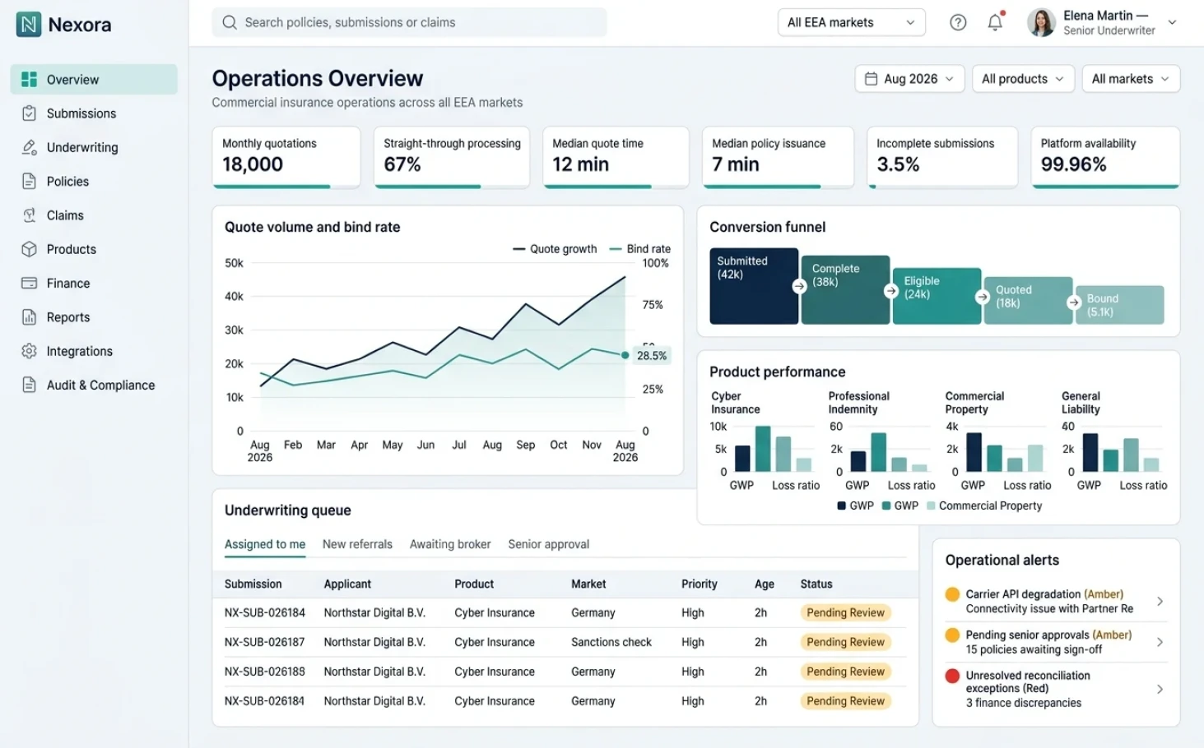The image size is (1204, 748).
Task: Expand the Unresolved reconciliation exceptions chevron
Action: (x=1160, y=690)
